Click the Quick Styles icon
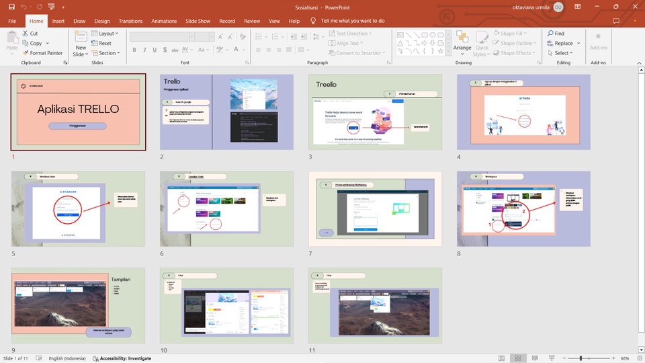This screenshot has height=363, width=645. 481,37
